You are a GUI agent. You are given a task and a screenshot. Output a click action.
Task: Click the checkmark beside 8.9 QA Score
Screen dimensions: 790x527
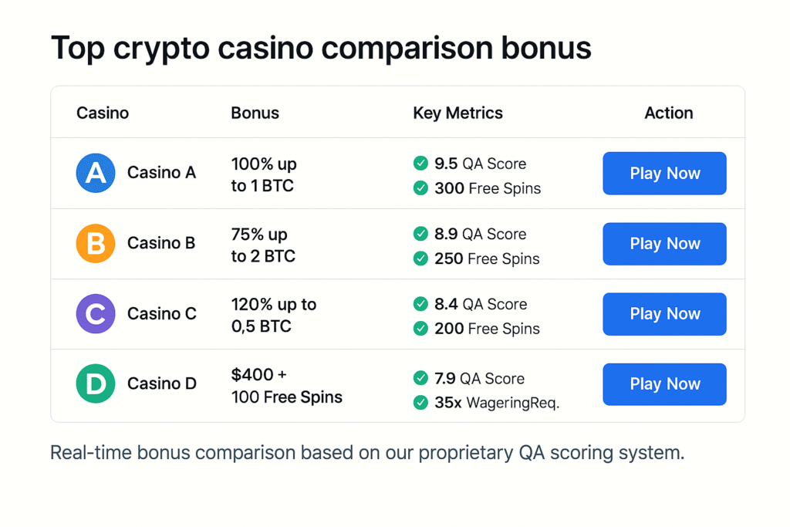[420, 234]
